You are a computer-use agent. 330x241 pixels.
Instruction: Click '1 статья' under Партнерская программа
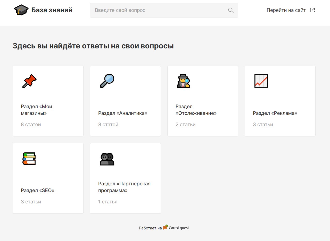(x=108, y=202)
